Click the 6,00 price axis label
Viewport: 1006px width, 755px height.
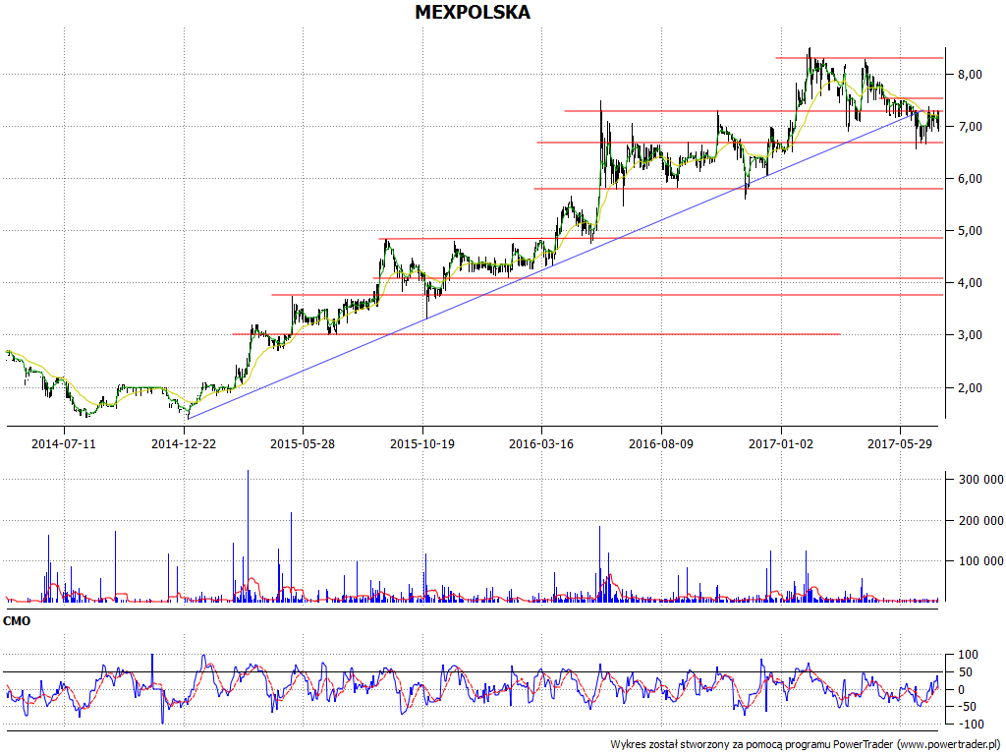pos(970,179)
